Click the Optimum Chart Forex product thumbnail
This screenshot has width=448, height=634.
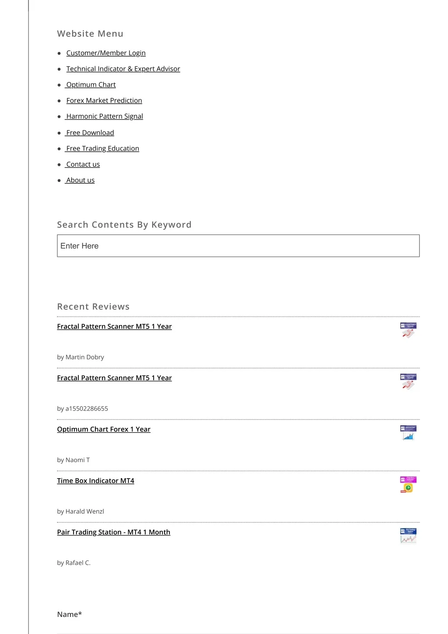(x=408, y=433)
